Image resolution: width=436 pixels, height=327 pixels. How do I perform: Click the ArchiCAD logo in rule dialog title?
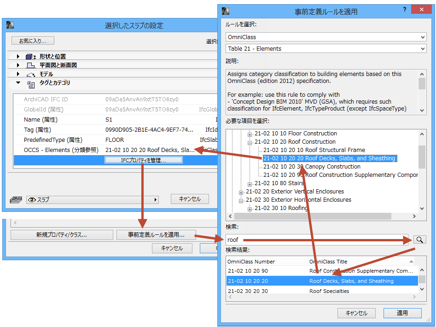226,11
